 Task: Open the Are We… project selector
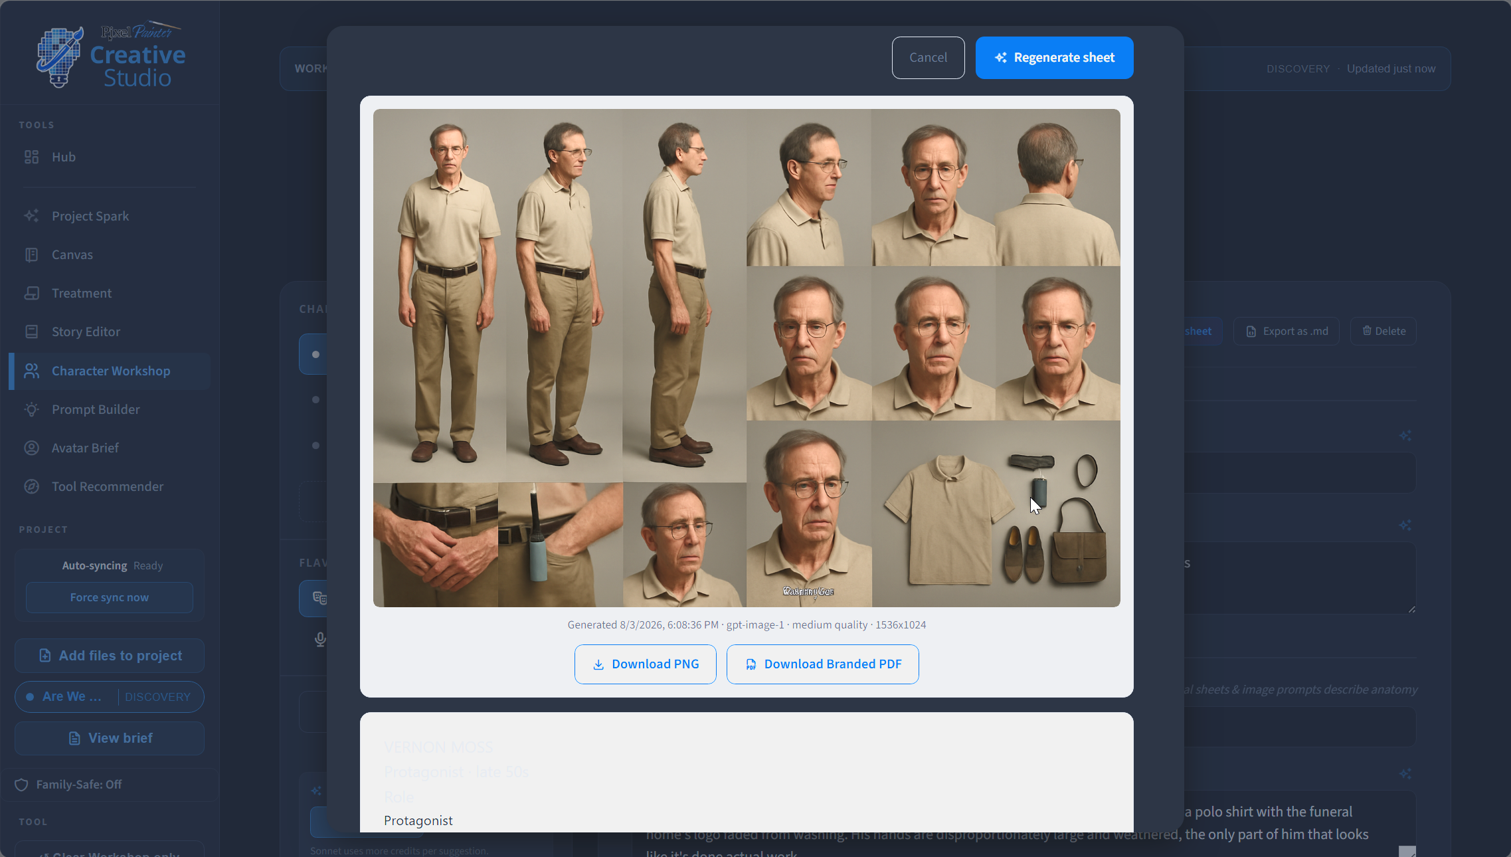tap(110, 697)
